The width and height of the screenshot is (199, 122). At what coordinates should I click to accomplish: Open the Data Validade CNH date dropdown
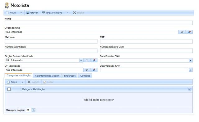(190, 70)
